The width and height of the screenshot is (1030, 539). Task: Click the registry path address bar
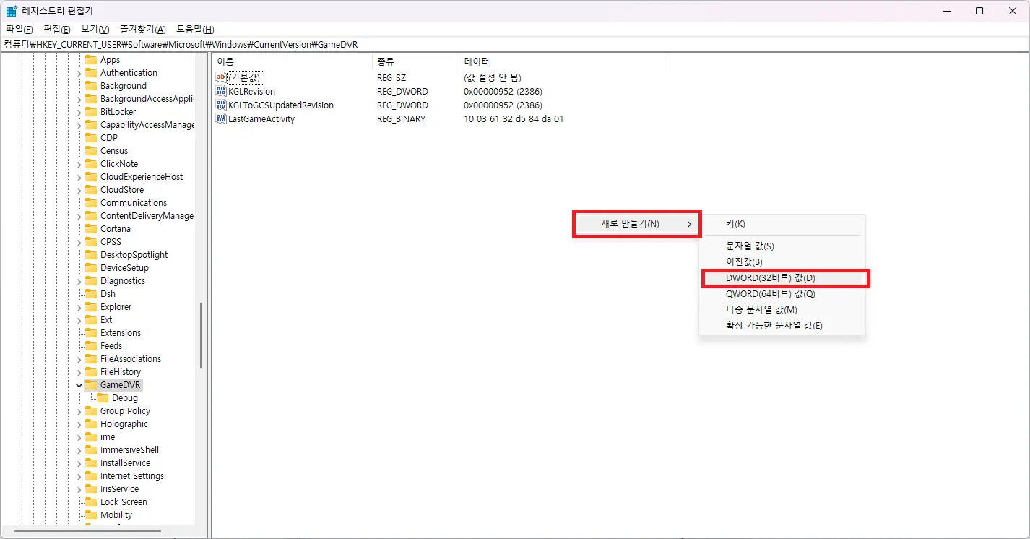click(x=515, y=44)
